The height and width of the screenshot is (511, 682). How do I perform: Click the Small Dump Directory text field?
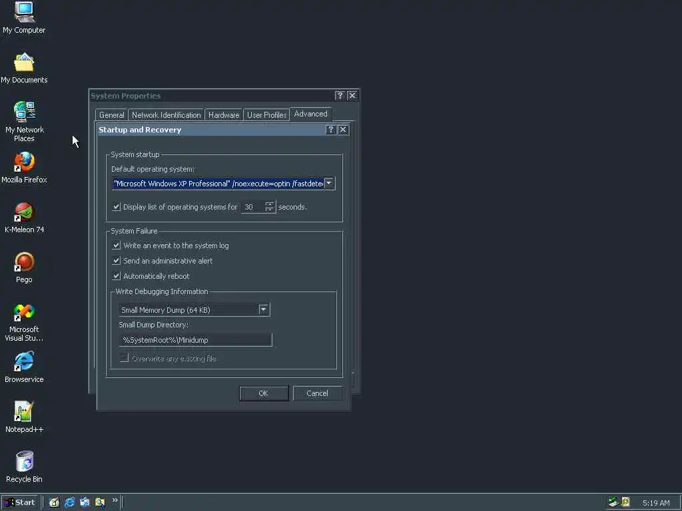[195, 340]
